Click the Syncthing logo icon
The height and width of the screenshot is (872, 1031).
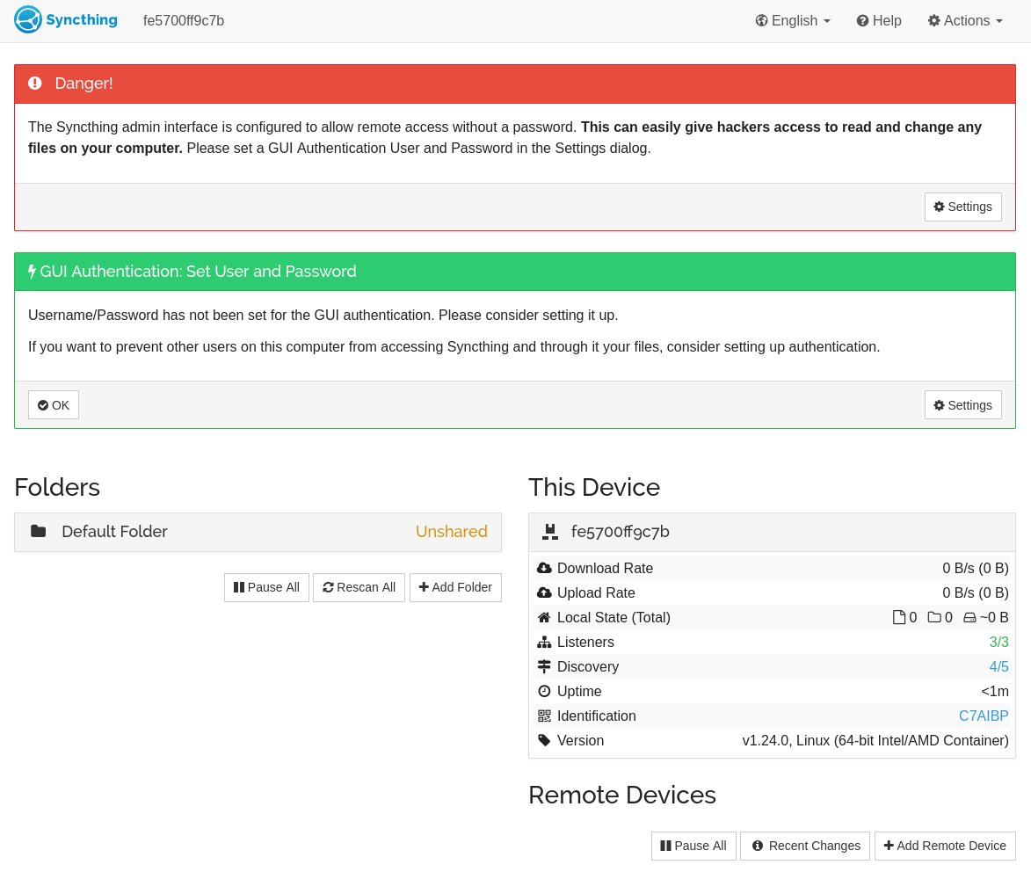coord(28,19)
